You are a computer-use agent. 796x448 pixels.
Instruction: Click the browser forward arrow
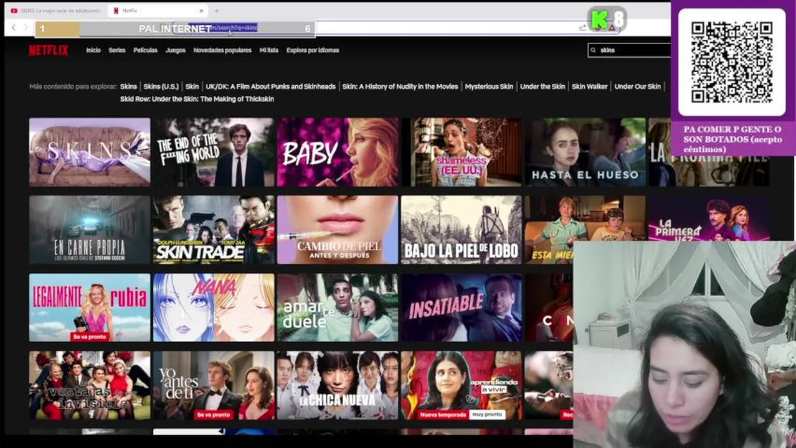coord(26,27)
